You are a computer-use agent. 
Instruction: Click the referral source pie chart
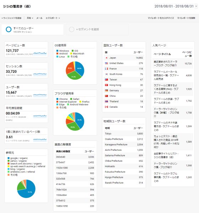[x=26, y=189]
